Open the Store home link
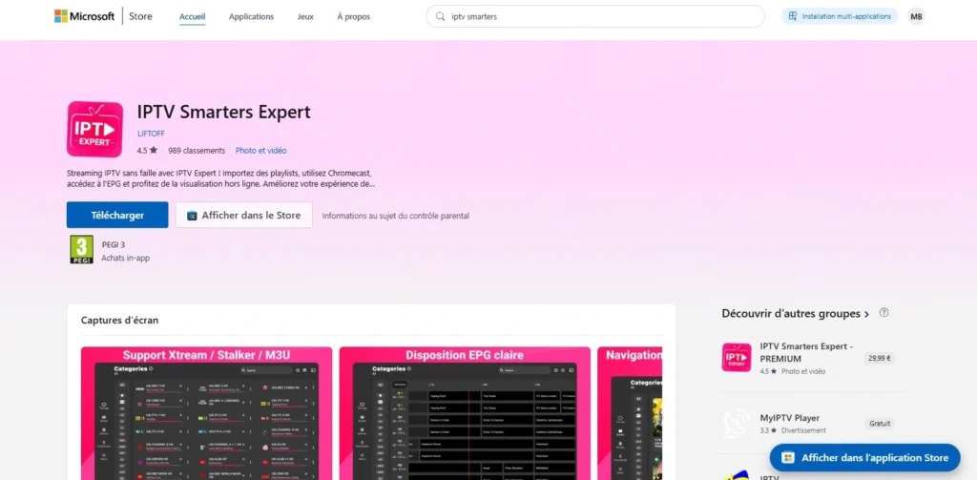 tap(140, 16)
